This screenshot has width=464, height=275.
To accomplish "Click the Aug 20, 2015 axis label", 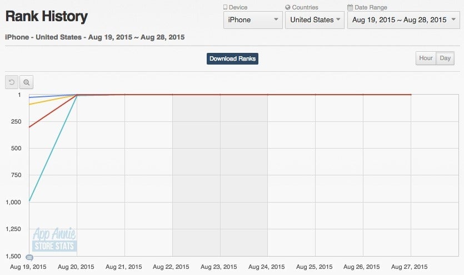I will [76, 267].
